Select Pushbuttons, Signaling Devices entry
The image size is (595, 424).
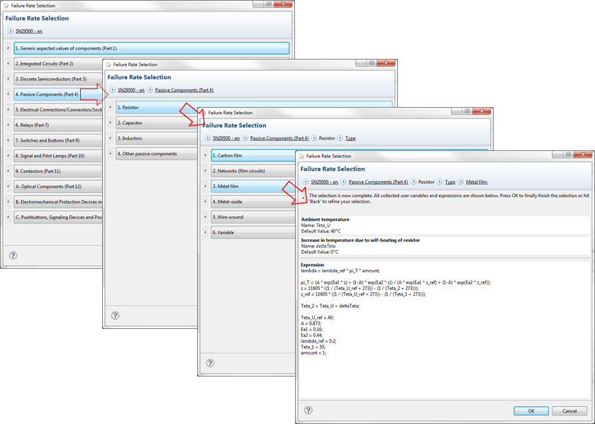coord(58,217)
